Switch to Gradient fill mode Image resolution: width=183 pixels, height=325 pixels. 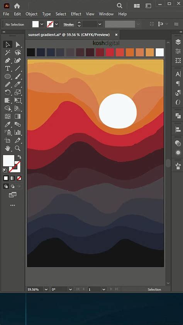pos(12,178)
